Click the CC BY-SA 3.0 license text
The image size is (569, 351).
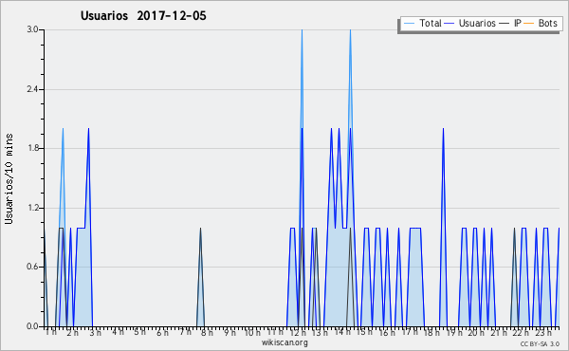coord(540,344)
